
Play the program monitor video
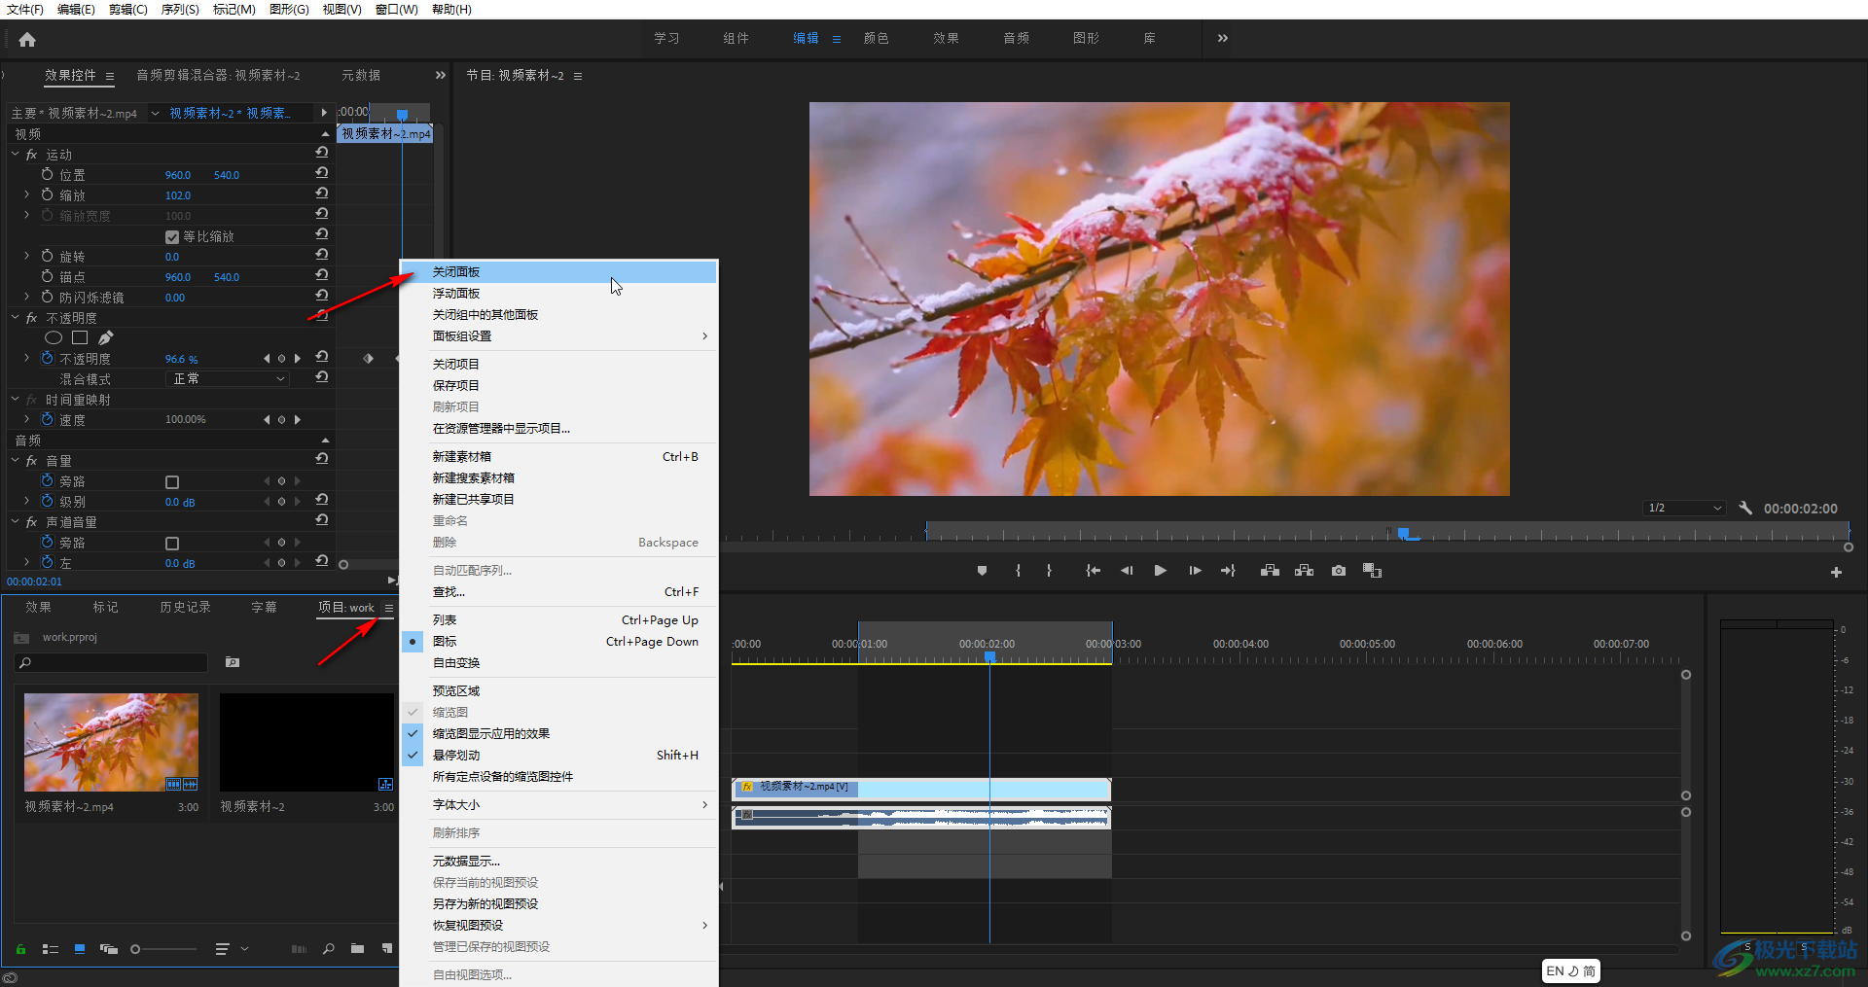click(1160, 571)
